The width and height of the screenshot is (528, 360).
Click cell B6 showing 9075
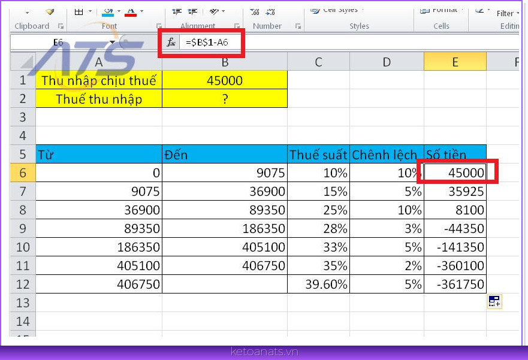click(225, 173)
